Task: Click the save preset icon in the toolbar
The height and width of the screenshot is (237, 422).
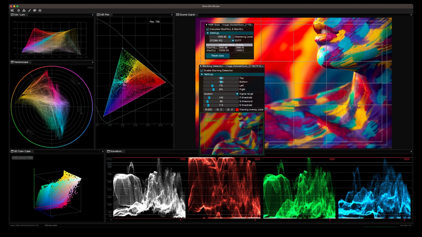Action: pos(35,10)
